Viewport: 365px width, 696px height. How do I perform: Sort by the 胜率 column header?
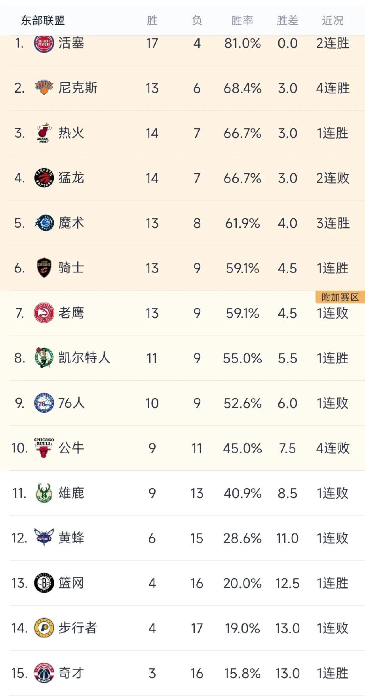point(242,20)
